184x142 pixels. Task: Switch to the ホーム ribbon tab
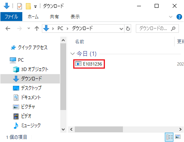[x=33, y=17]
